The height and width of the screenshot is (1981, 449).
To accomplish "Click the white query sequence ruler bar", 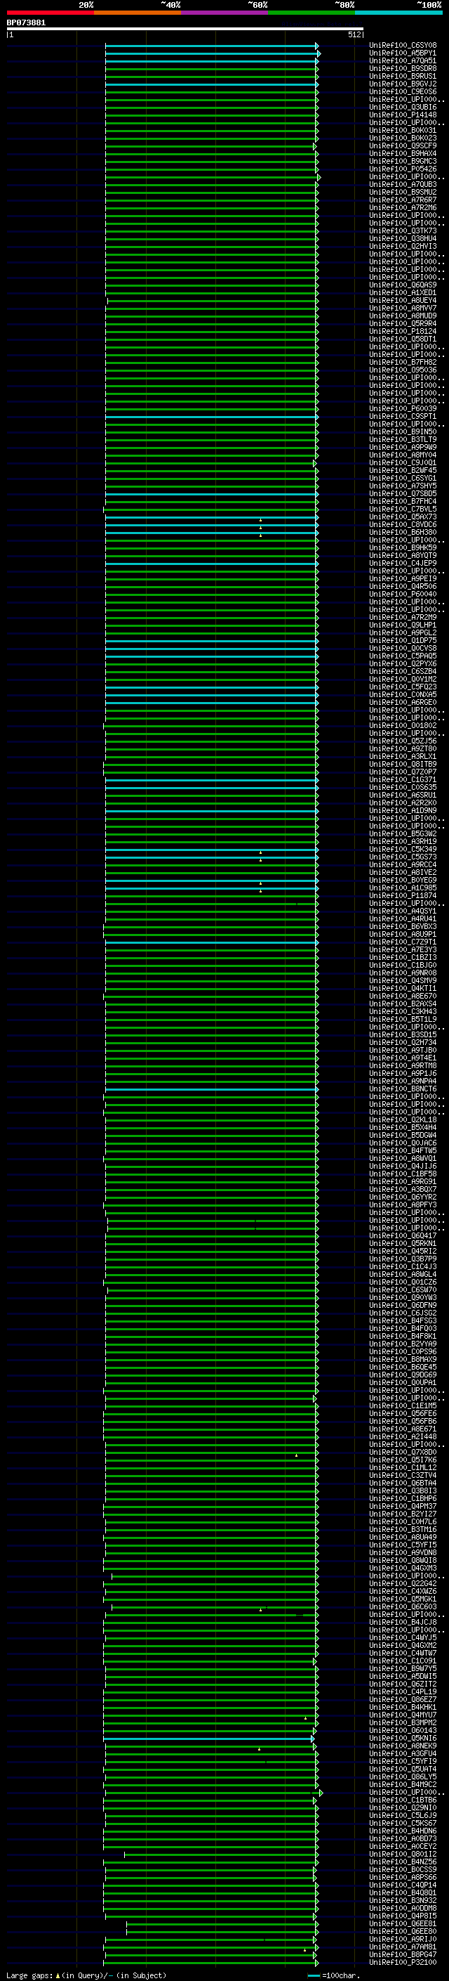I will [x=185, y=28].
